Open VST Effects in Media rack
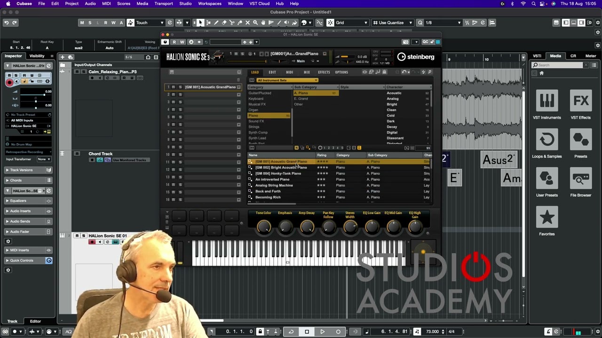 [x=581, y=105]
